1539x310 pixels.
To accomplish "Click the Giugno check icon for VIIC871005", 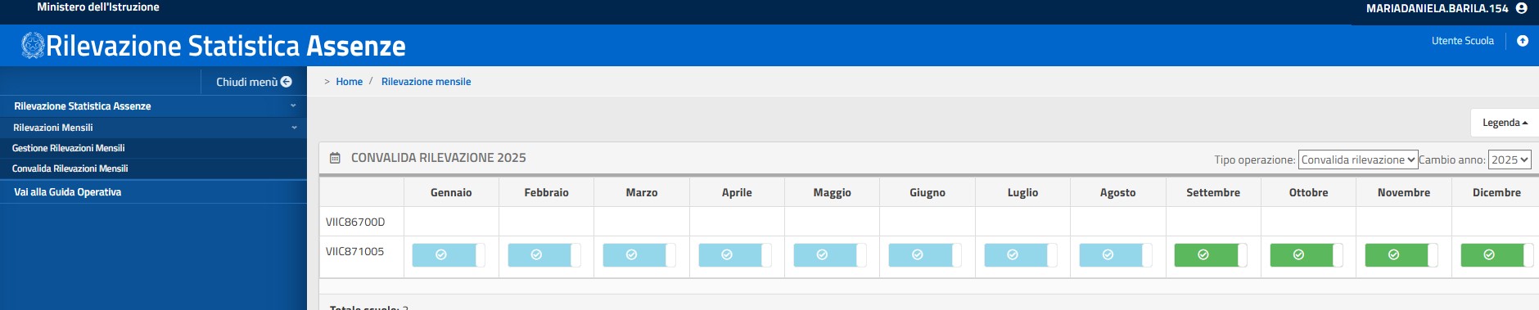I will pyautogui.click(x=918, y=255).
